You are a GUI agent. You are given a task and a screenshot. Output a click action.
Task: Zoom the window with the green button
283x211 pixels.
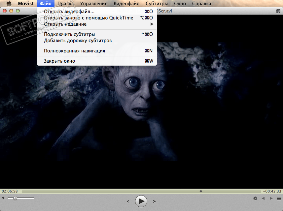click(18, 11)
